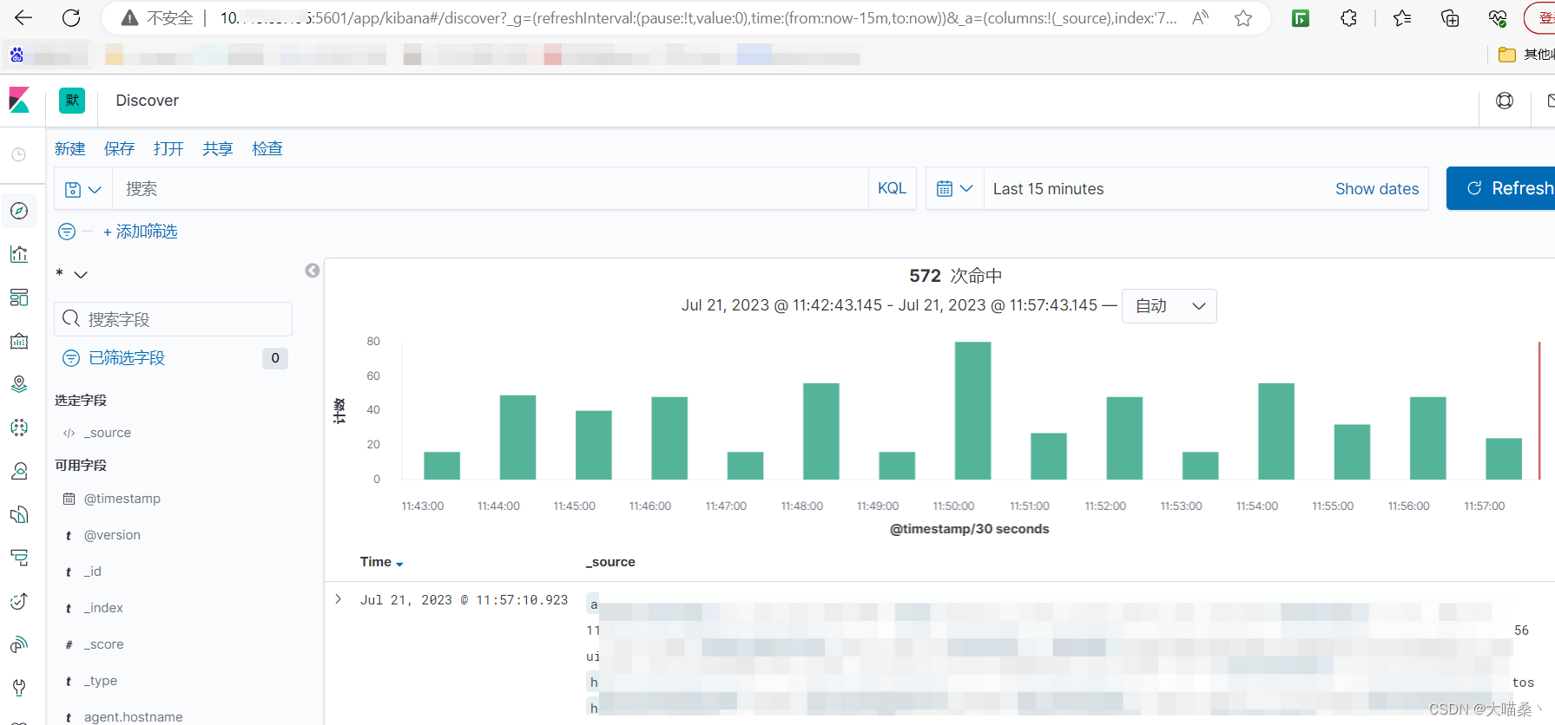The width and height of the screenshot is (1555, 725).
Task: Collapse the fields sidebar arrow
Action: click(x=313, y=271)
